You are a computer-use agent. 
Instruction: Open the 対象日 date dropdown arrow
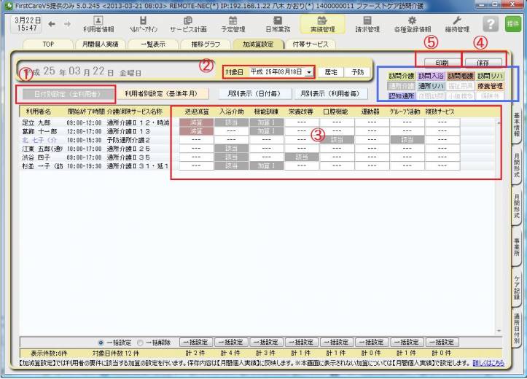(x=310, y=73)
